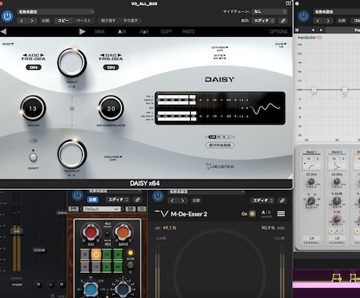This screenshot has width=360, height=298.
Task: Toggle DAISY plugin power button
Action: click(7, 16)
